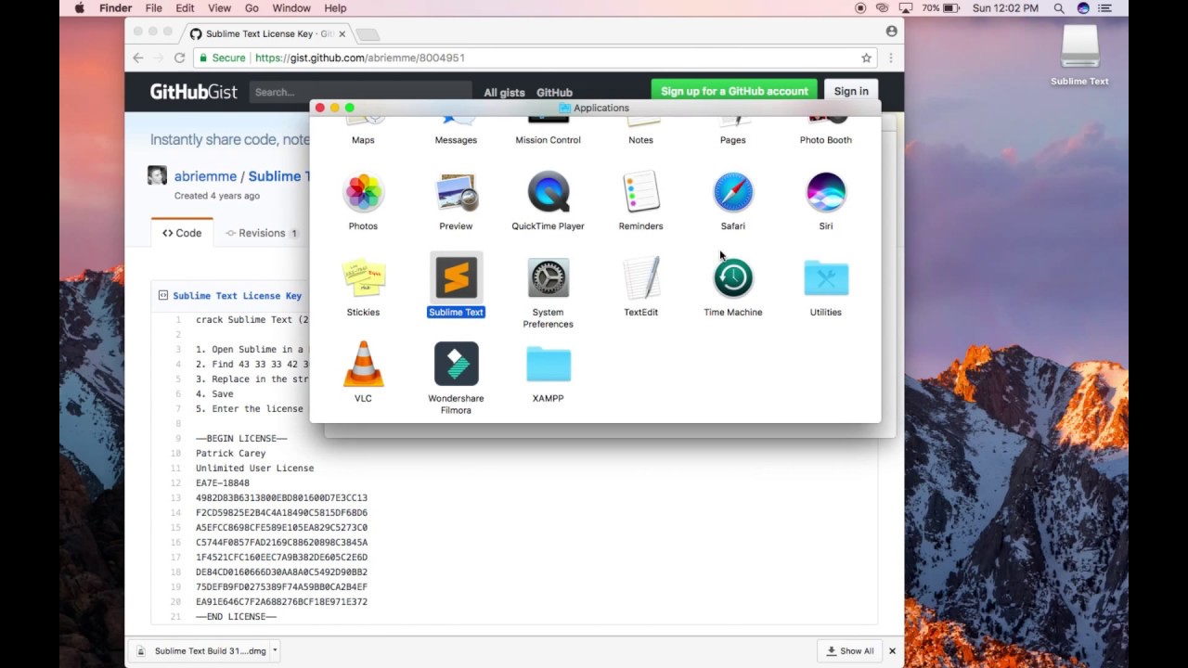Click Sign up for a GitHub account

pos(734,91)
